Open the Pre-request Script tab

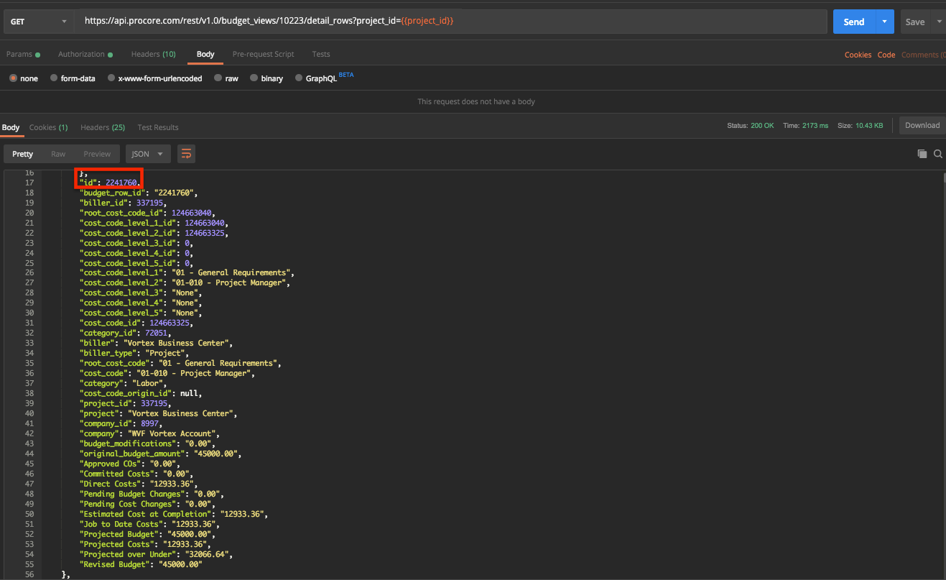click(x=263, y=55)
